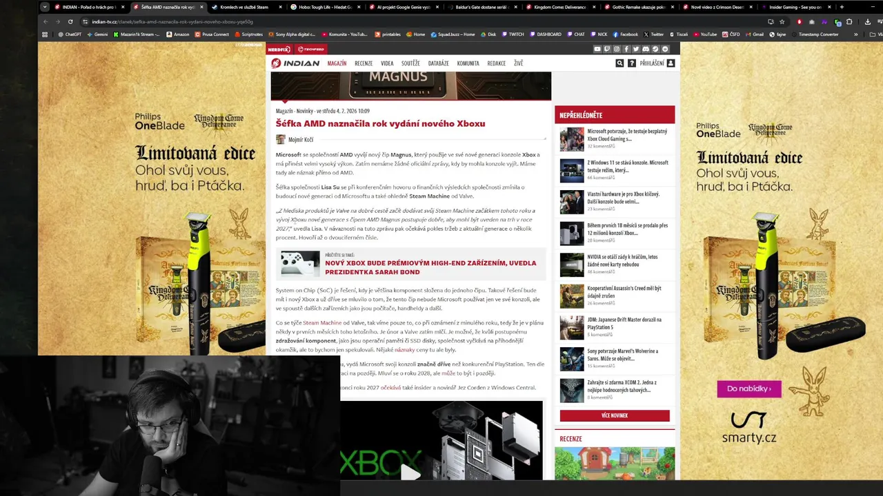The image size is (883, 496).
Task: Click the user profile icon beside Přihlášení
Action: (x=671, y=63)
